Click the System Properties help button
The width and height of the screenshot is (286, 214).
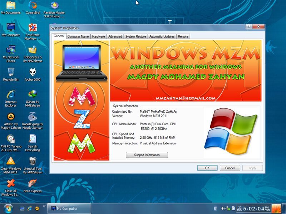249,26
